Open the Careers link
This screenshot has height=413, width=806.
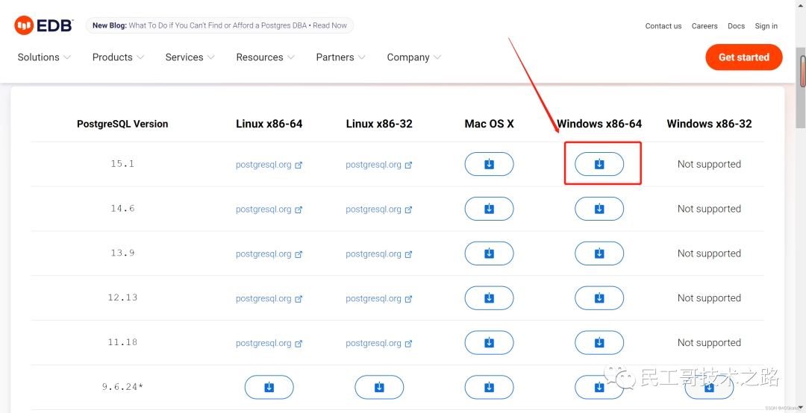[705, 25]
